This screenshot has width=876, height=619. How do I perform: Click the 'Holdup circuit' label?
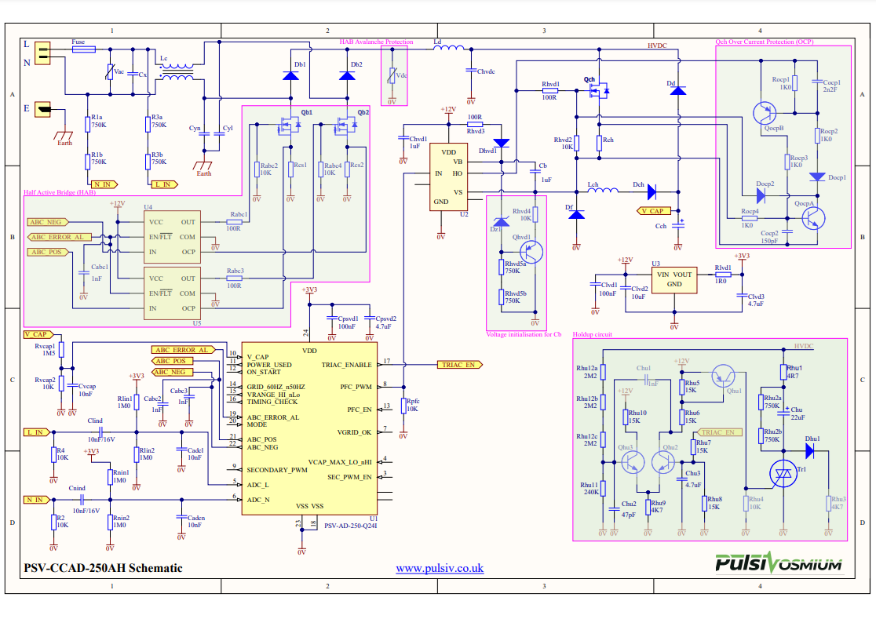pyautogui.click(x=592, y=335)
